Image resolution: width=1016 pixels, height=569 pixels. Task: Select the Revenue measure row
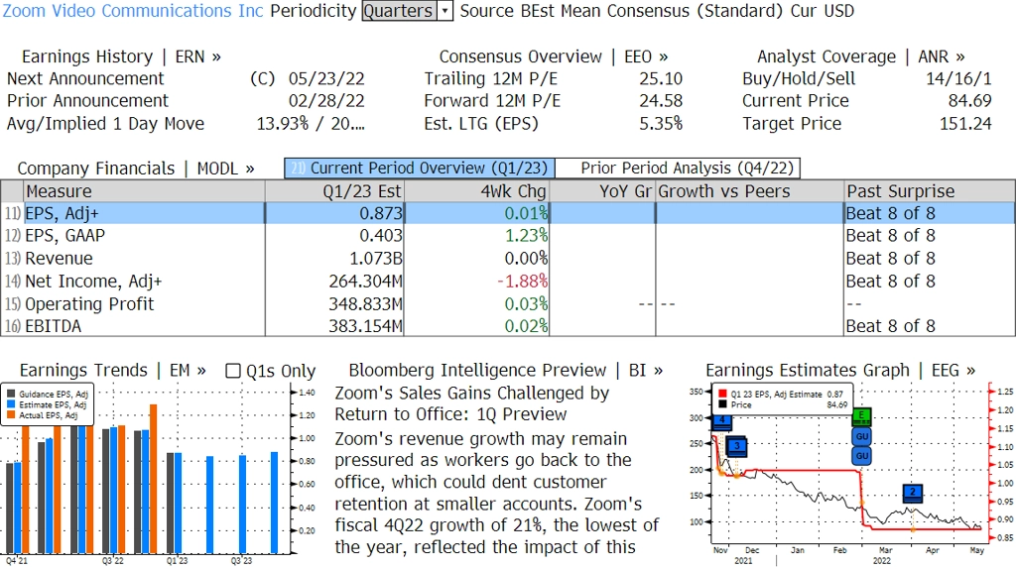click(x=508, y=259)
